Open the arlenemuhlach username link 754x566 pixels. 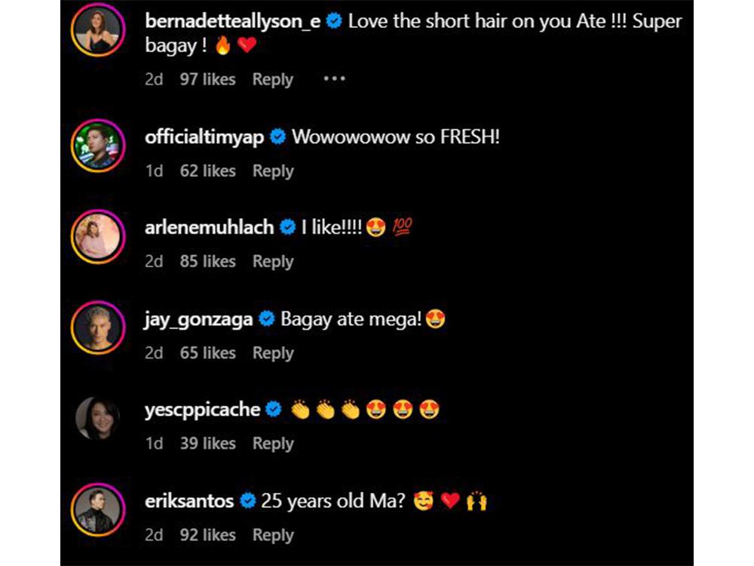pos(209,227)
